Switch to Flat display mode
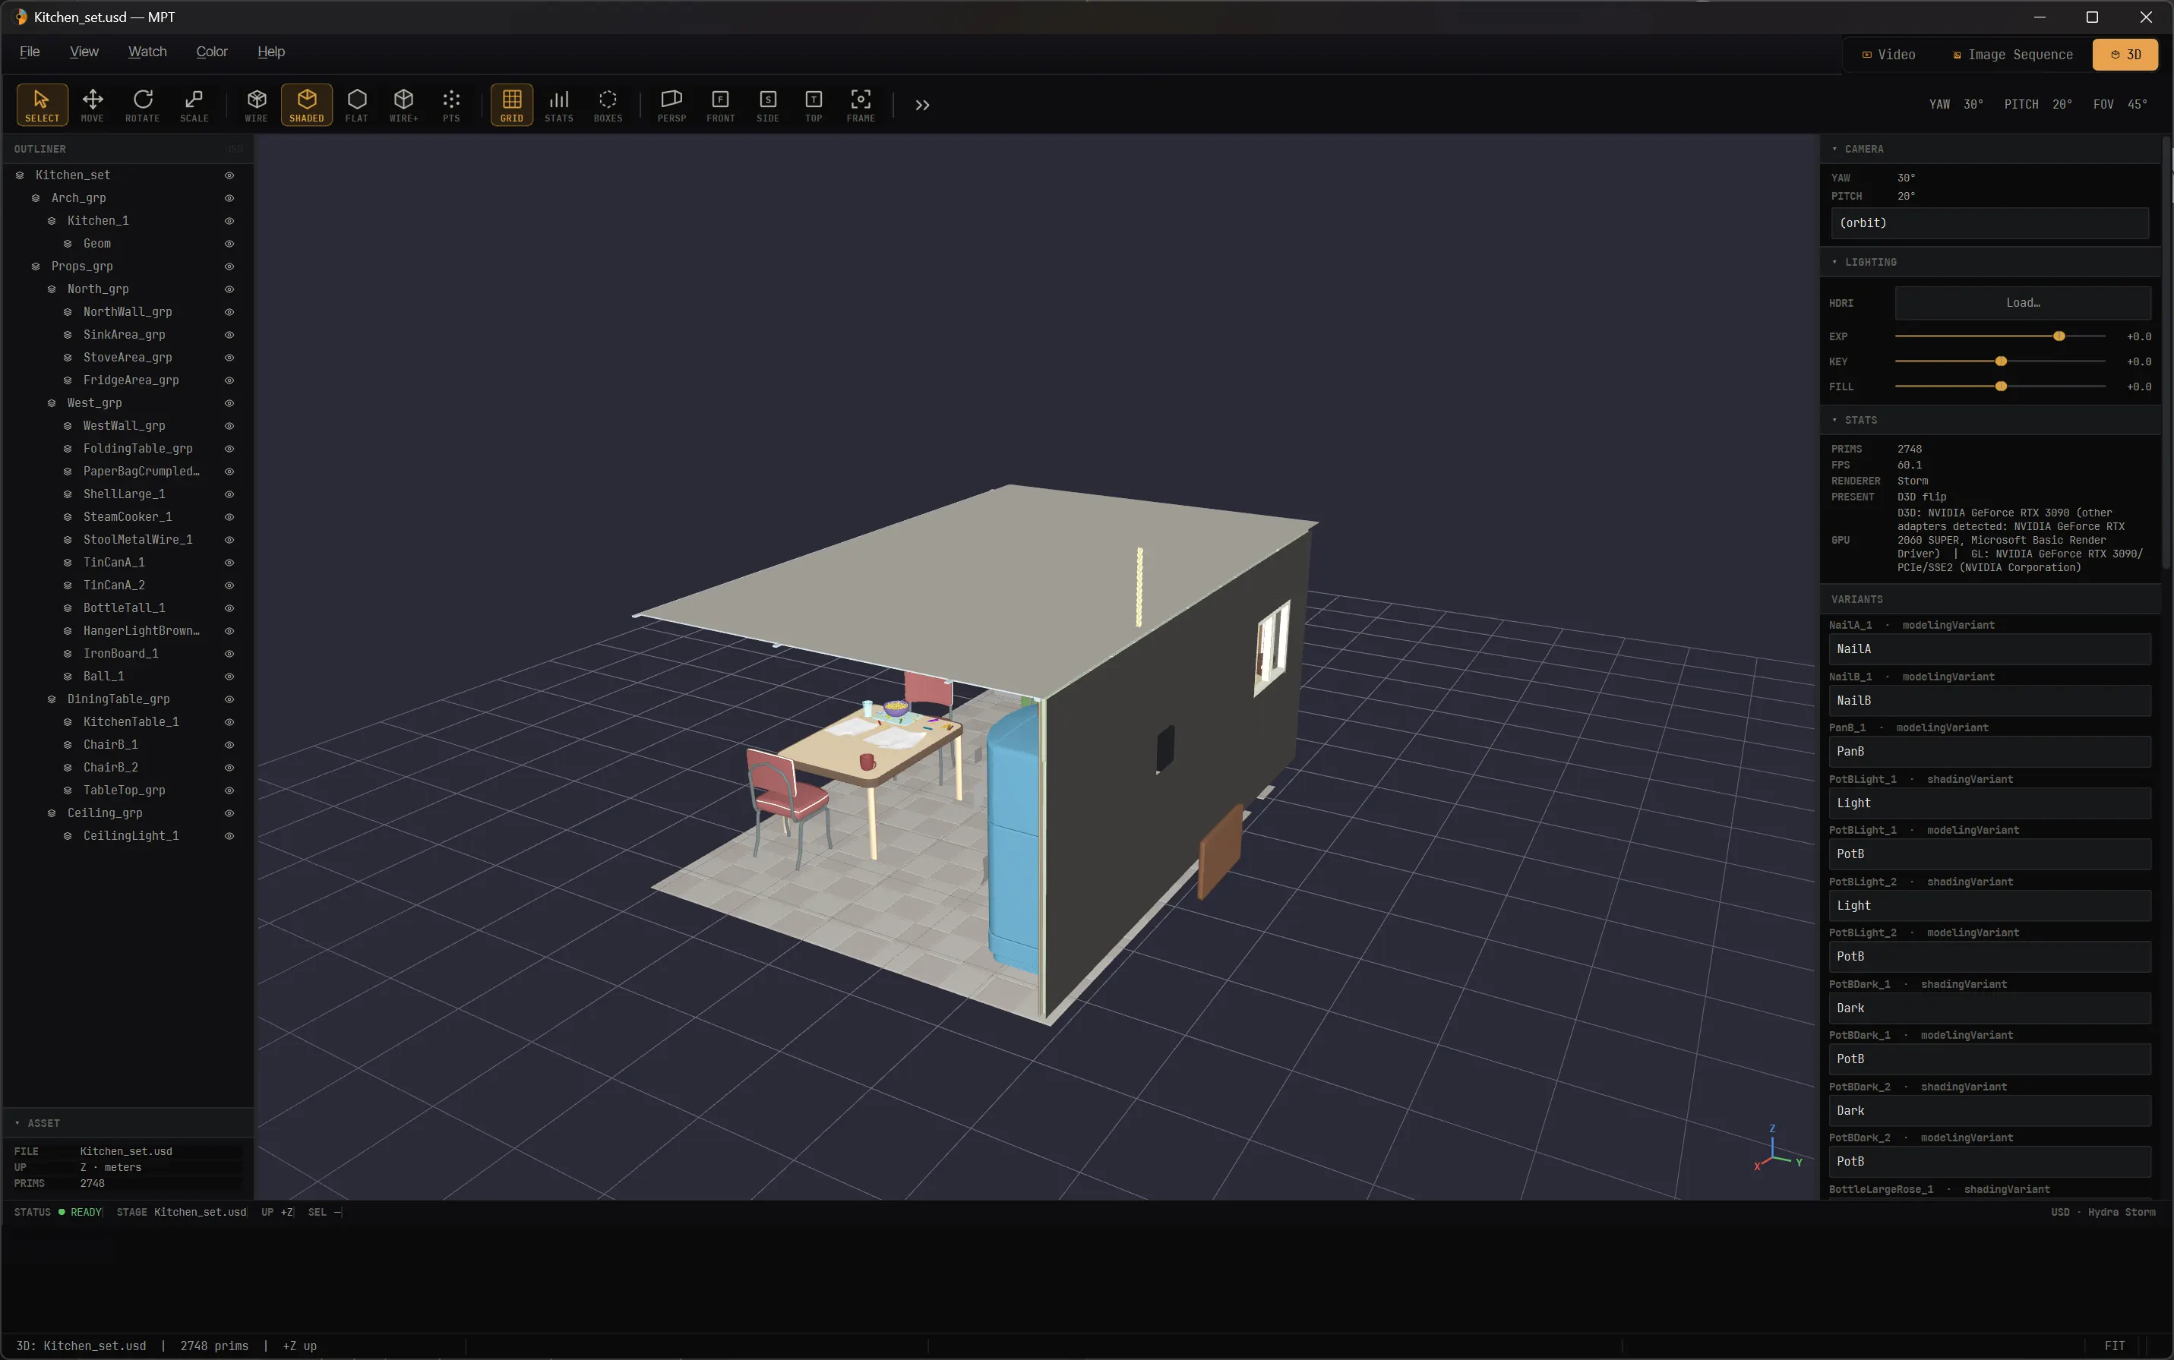This screenshot has width=2174, height=1360. coord(356,106)
